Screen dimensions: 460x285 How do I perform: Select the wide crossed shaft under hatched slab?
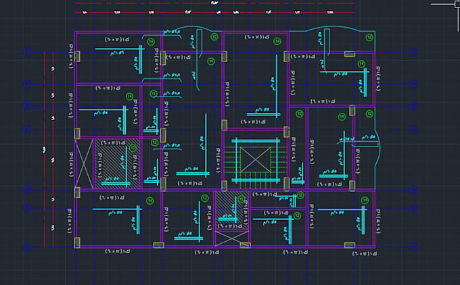(x=232, y=238)
